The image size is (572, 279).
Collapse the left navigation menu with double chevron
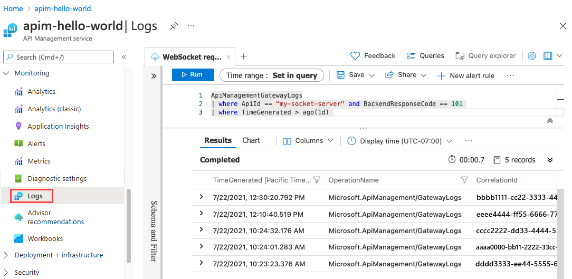point(124,57)
